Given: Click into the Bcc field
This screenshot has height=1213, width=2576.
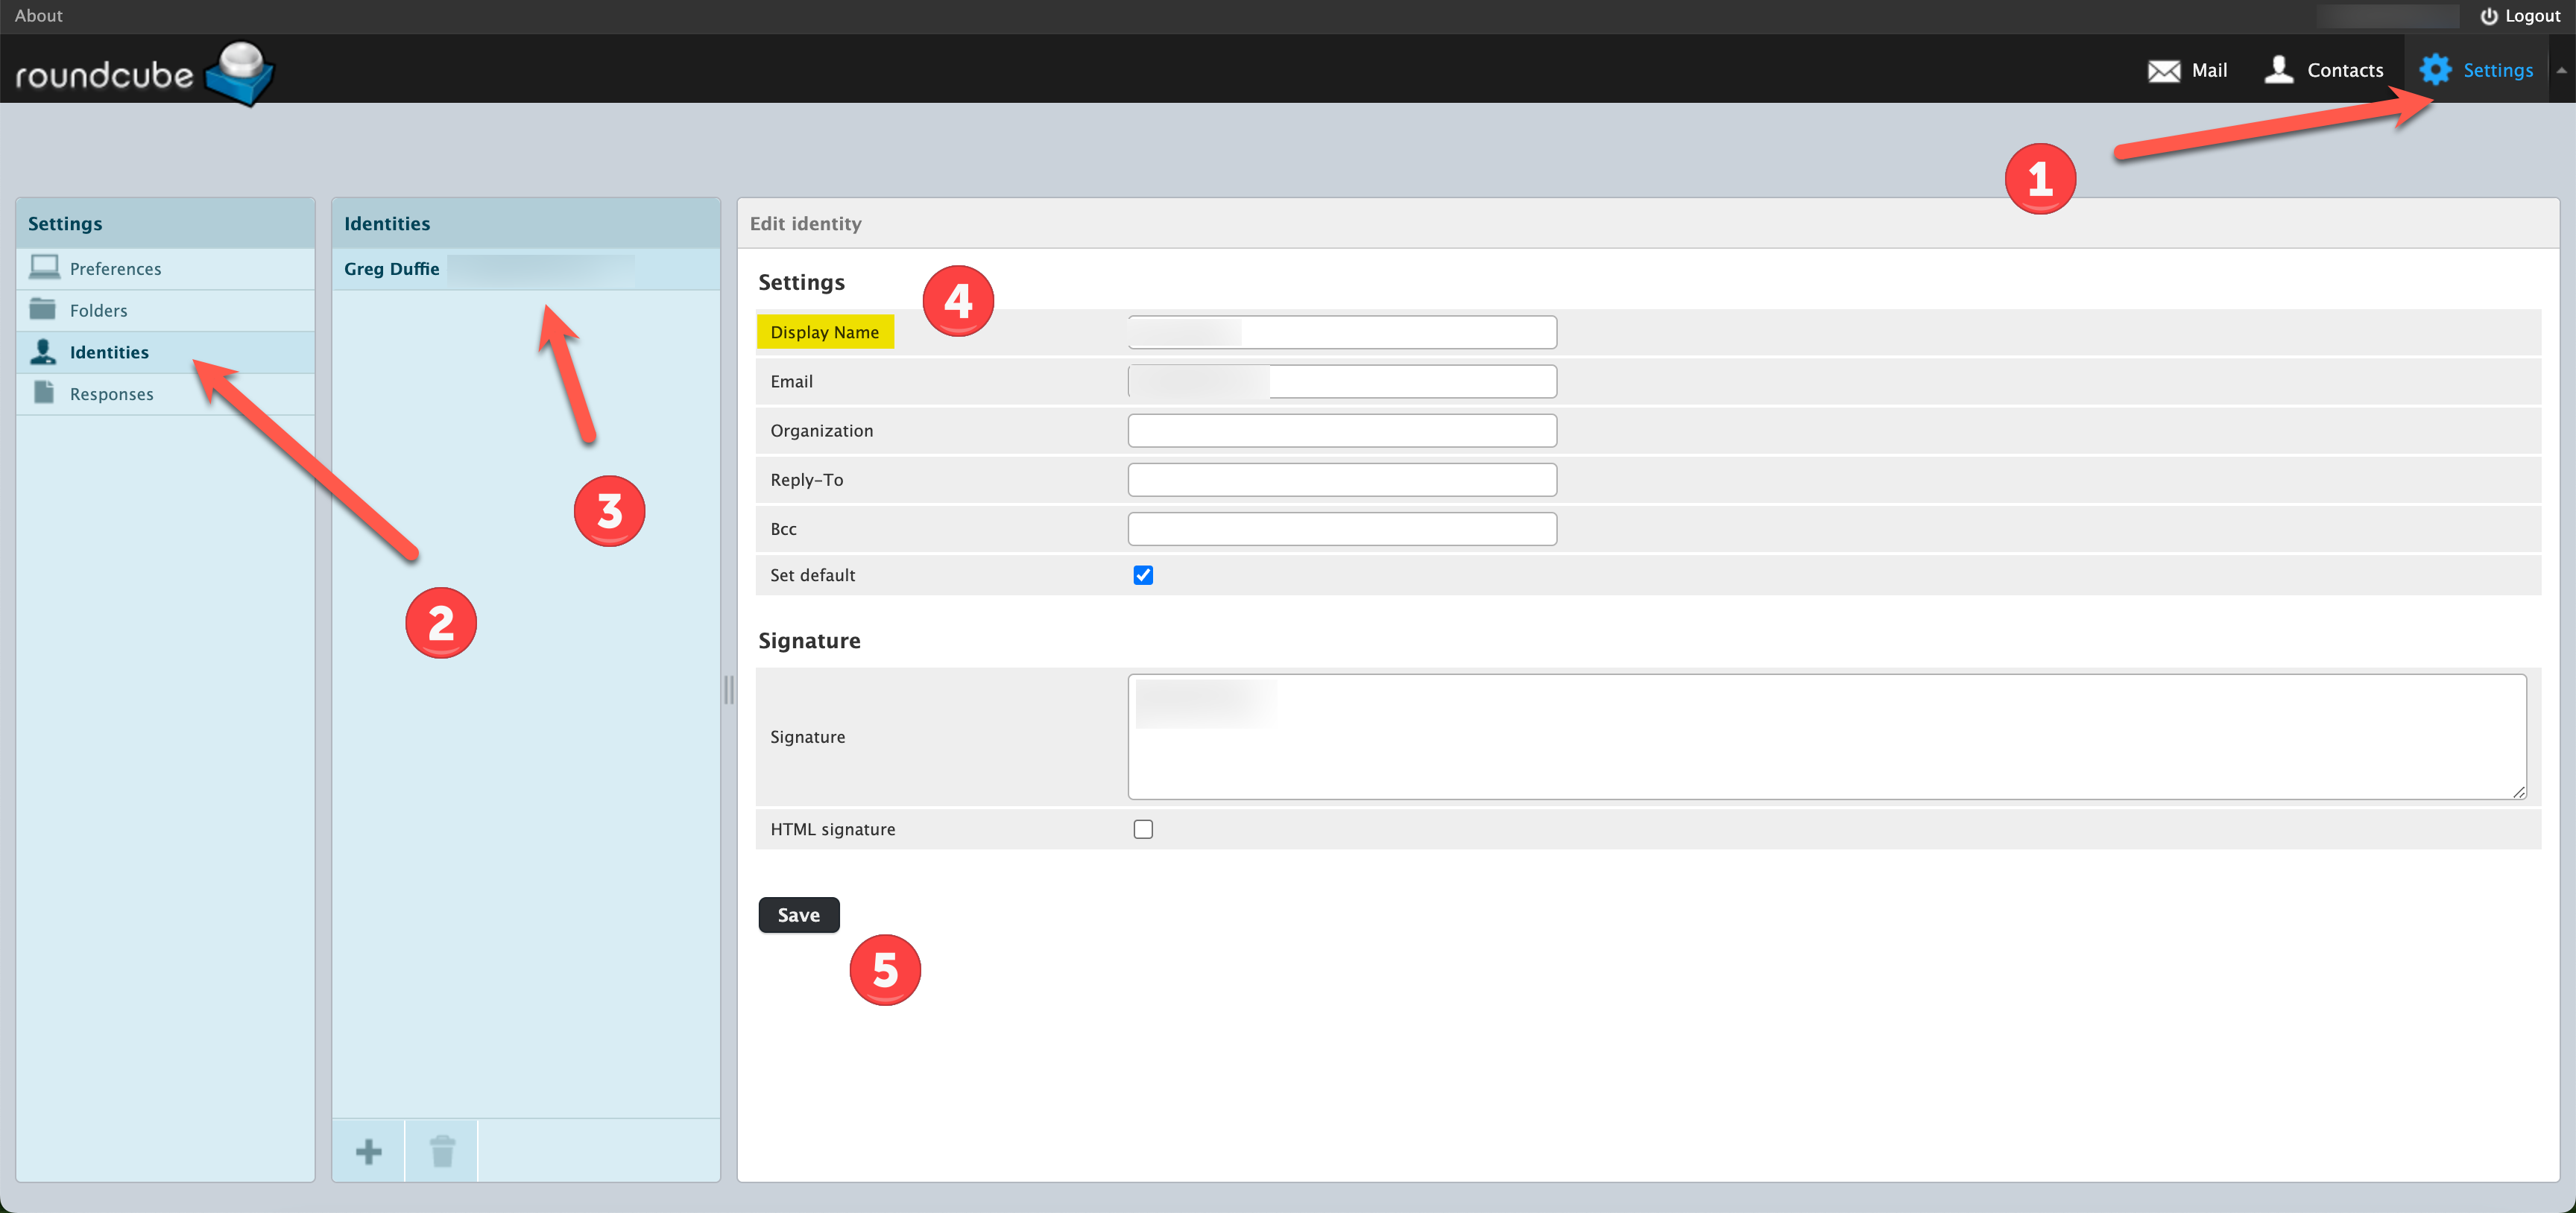Looking at the screenshot, I should [1342, 528].
